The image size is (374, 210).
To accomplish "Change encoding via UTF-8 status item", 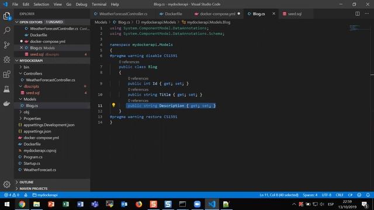I will tap(326, 195).
